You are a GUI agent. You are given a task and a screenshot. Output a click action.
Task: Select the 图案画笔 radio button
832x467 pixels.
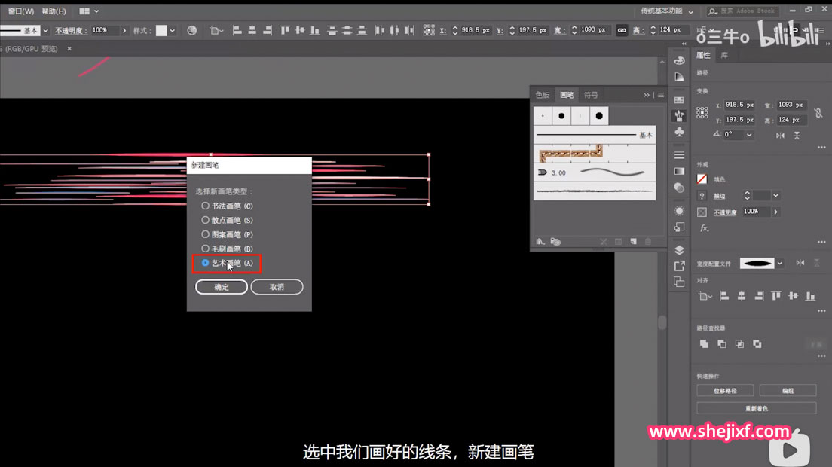tap(206, 234)
